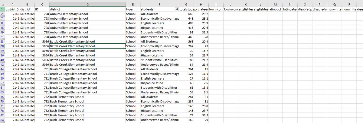This screenshot has height=123, width=363.
Task: Select percent absent value 21.4
Action: pyautogui.click(x=201, y=65)
